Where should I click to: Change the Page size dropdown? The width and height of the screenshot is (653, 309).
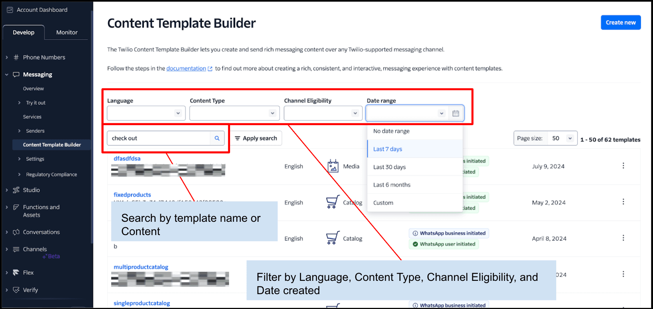(x=562, y=138)
